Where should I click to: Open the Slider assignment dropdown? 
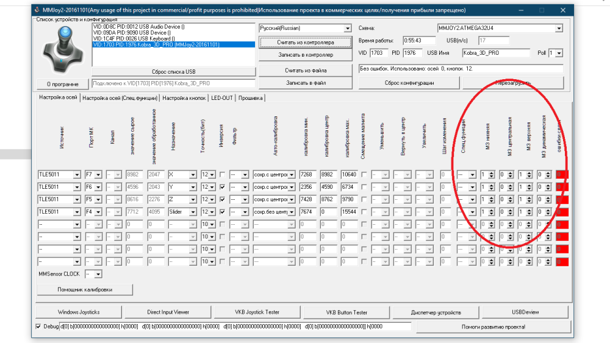pos(193,212)
